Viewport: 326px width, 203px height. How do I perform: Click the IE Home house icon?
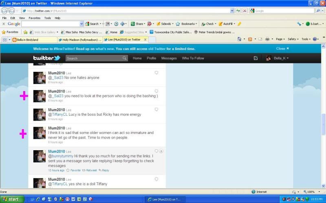point(239,39)
